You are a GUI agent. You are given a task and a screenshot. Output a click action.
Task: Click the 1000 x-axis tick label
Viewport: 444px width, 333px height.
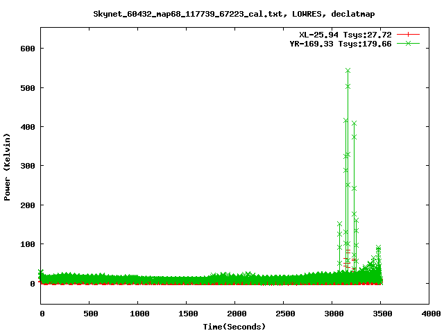point(139,314)
